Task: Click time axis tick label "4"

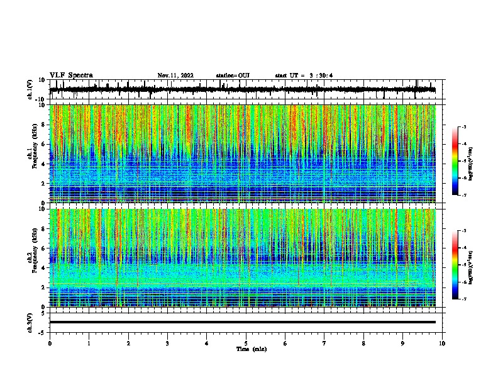Action: [207, 343]
